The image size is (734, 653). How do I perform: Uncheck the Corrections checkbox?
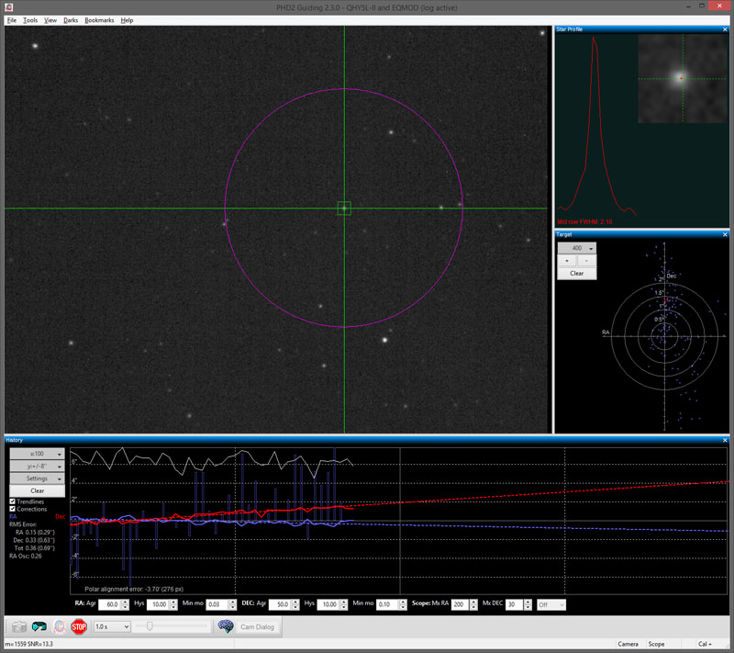pyautogui.click(x=13, y=509)
